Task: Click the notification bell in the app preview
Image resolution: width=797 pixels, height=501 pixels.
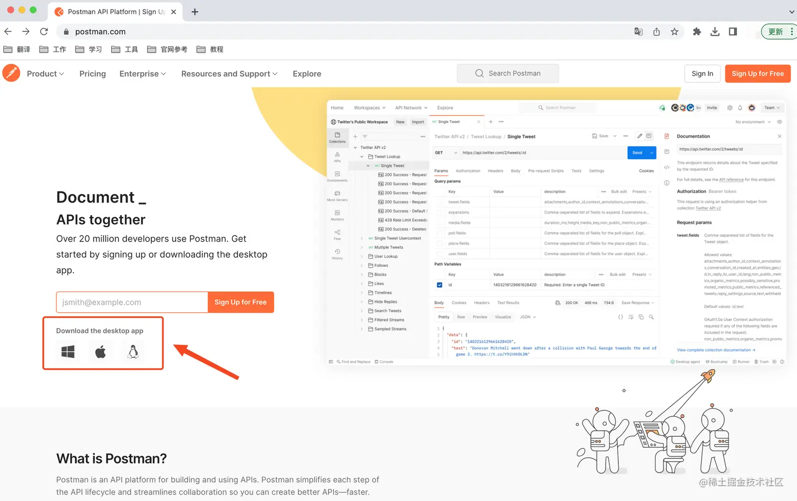Action: (x=740, y=108)
